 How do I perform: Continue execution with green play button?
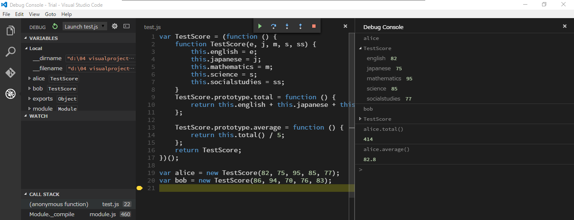coord(260,26)
